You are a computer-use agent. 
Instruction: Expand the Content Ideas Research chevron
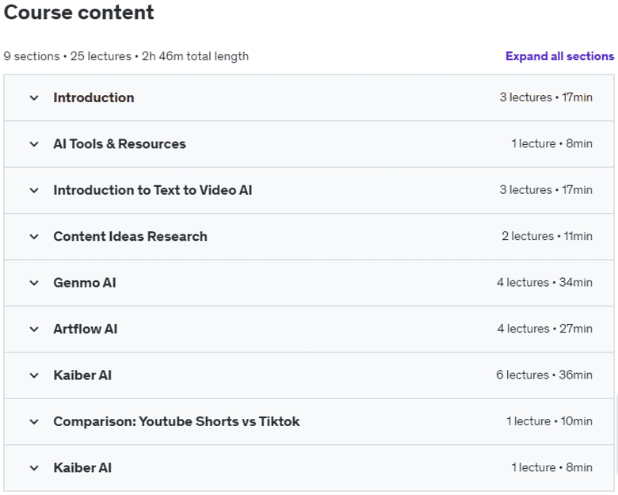pos(34,237)
